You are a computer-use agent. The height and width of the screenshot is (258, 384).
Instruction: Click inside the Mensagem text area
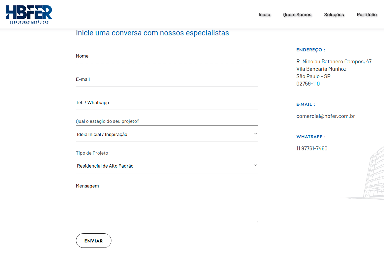[167, 202]
